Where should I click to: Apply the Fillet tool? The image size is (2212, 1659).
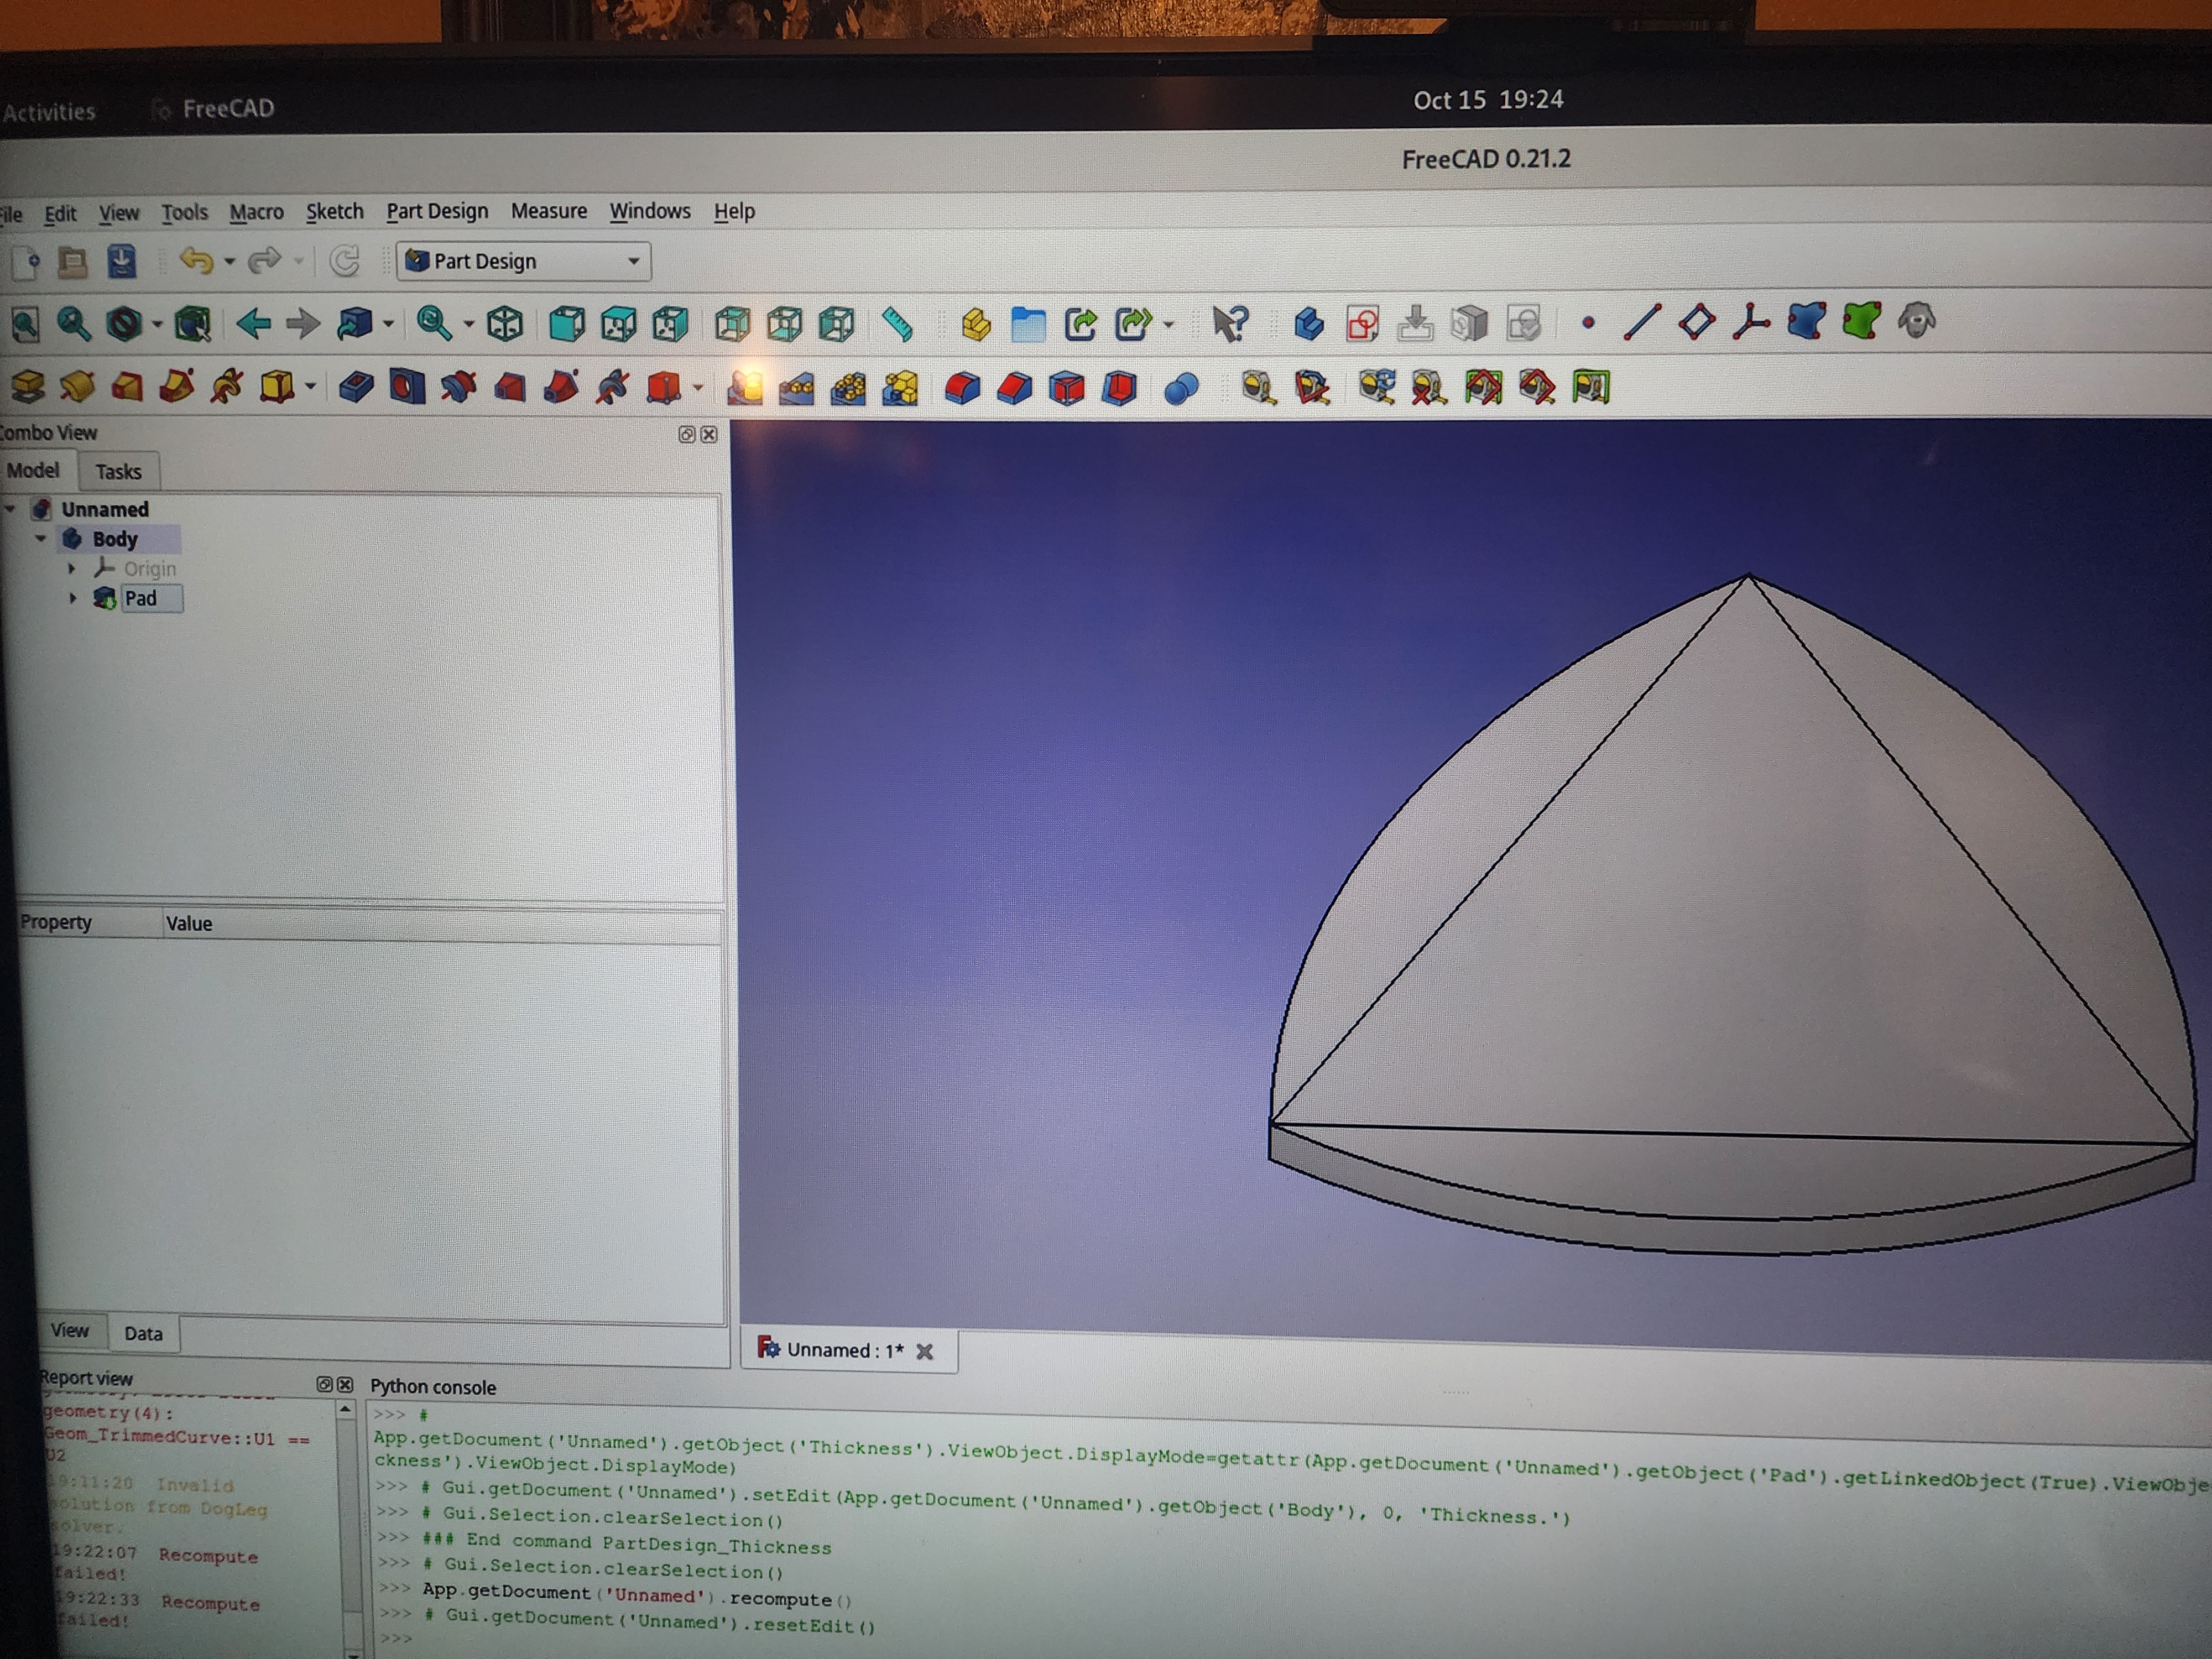(962, 388)
